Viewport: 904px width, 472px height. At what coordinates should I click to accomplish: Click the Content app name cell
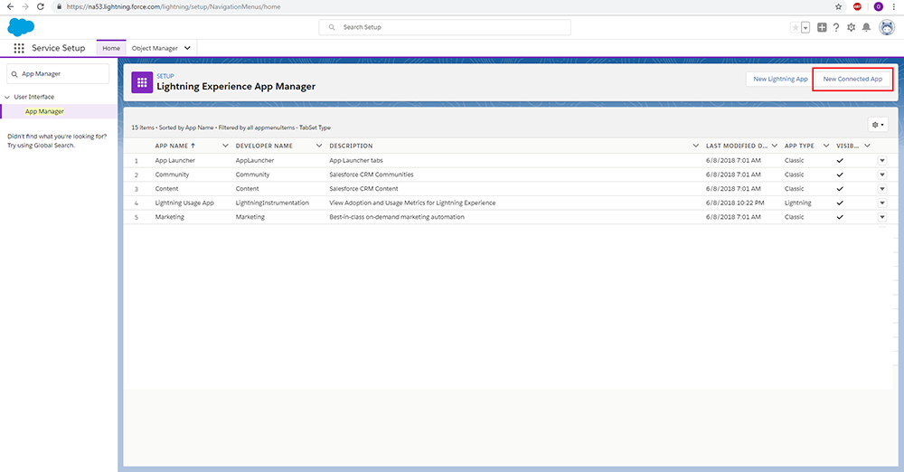pos(166,189)
